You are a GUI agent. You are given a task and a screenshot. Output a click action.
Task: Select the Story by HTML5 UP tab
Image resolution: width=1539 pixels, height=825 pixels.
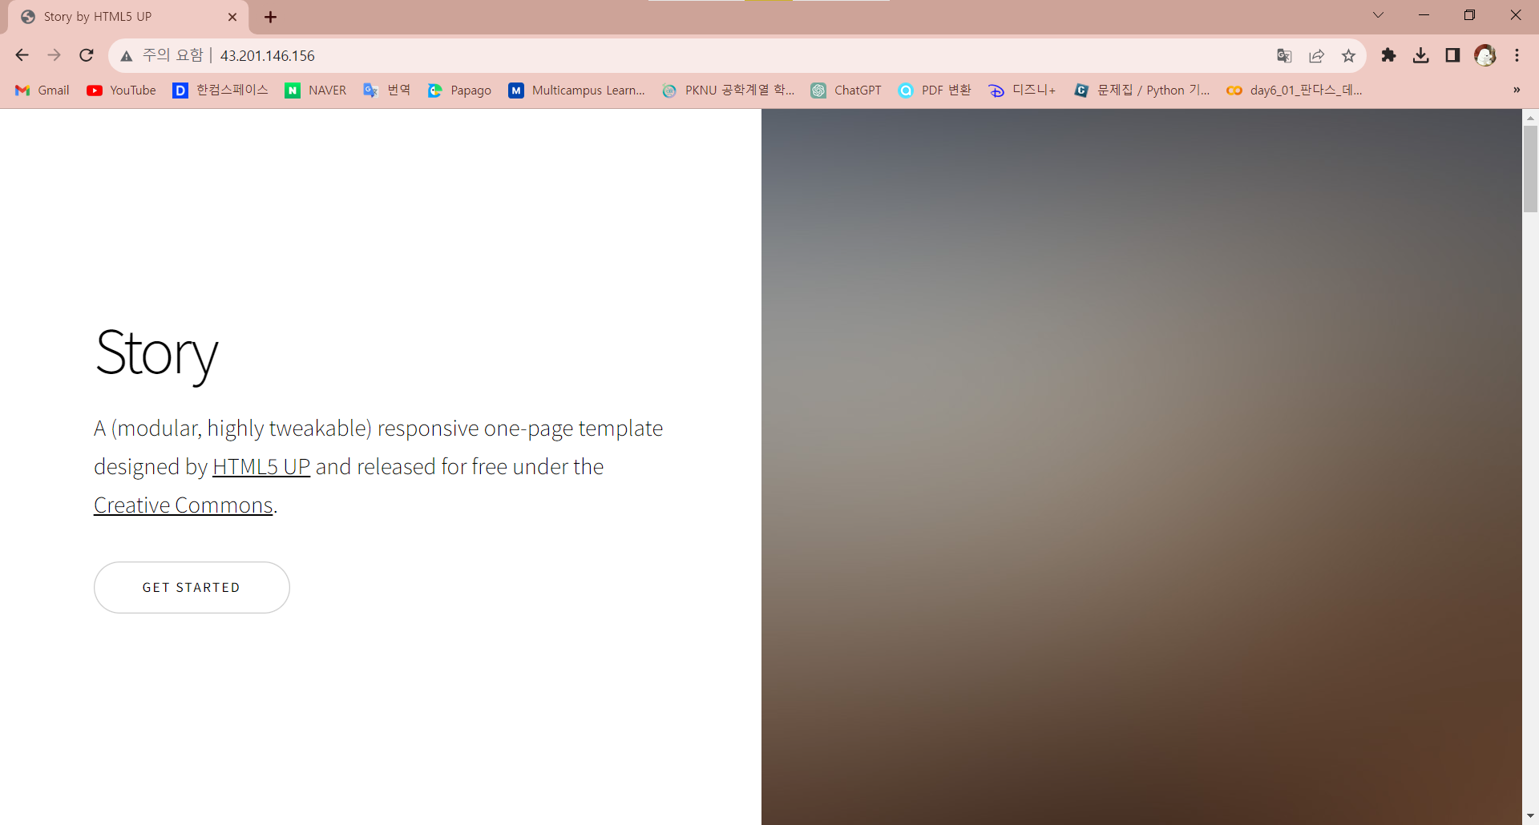128,17
